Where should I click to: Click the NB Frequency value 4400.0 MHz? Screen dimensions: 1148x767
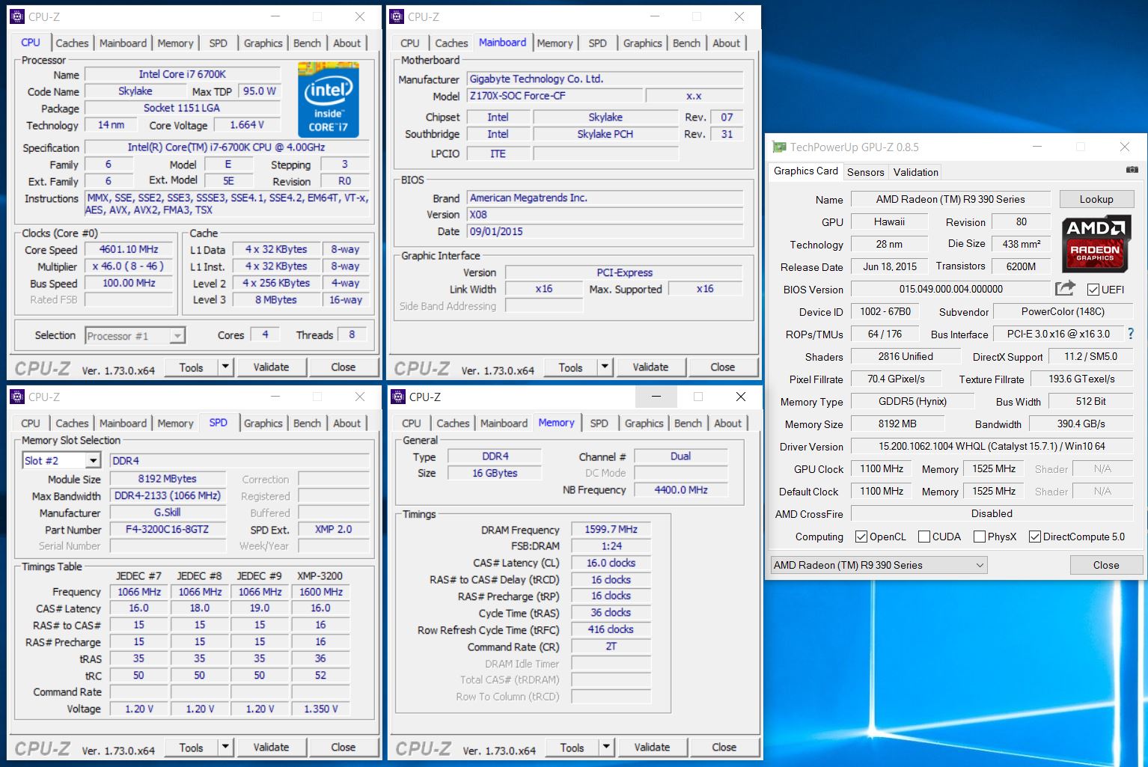tap(680, 489)
